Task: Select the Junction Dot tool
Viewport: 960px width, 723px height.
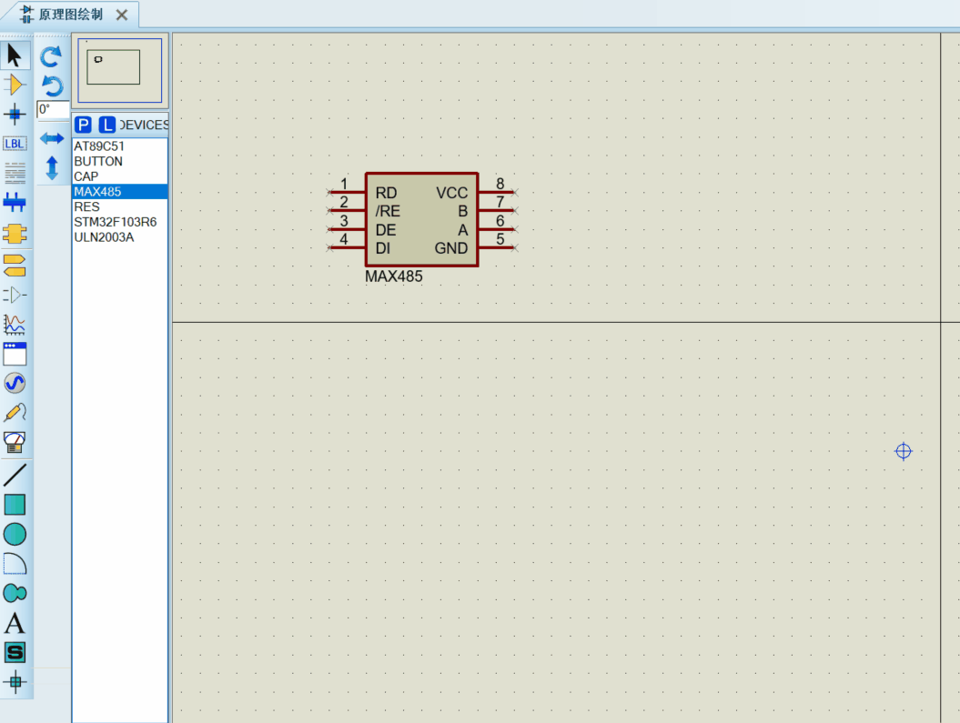Action: point(15,114)
